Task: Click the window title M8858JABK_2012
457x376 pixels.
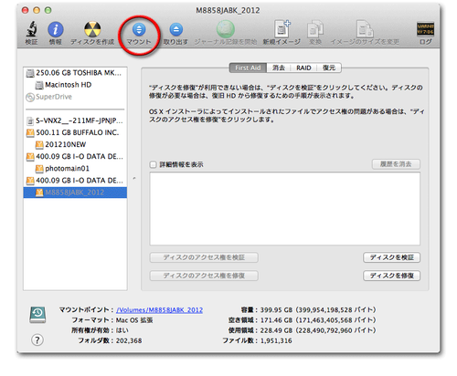Action: click(228, 11)
